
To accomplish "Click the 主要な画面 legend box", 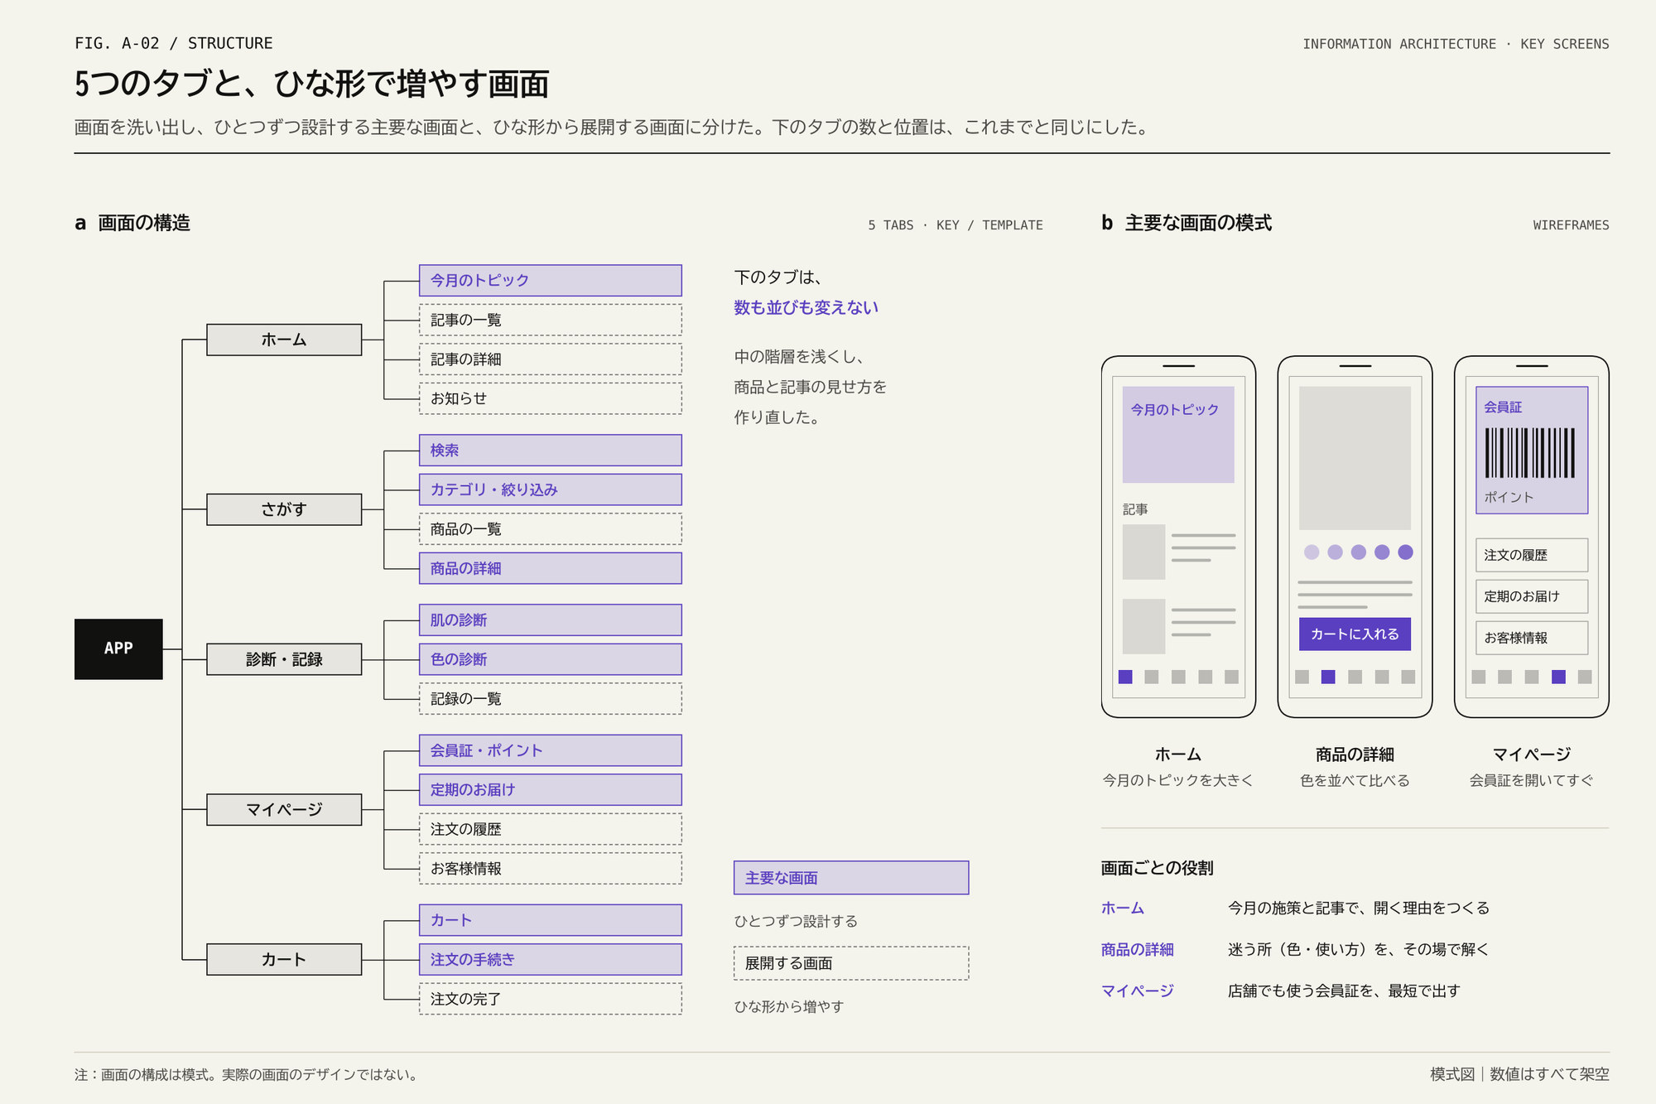I will [x=851, y=877].
